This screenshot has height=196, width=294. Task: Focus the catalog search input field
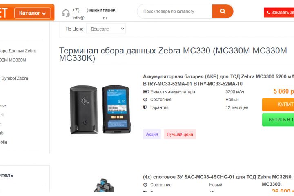point(175,11)
